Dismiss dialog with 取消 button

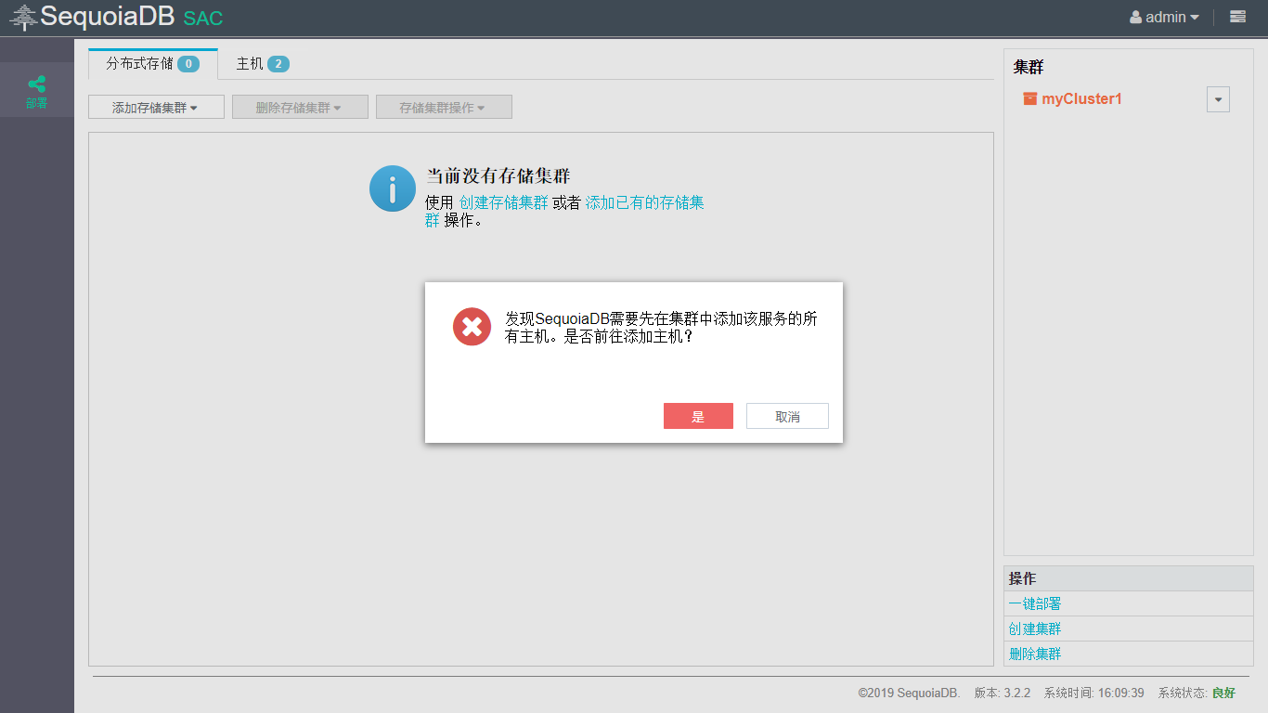coord(787,416)
